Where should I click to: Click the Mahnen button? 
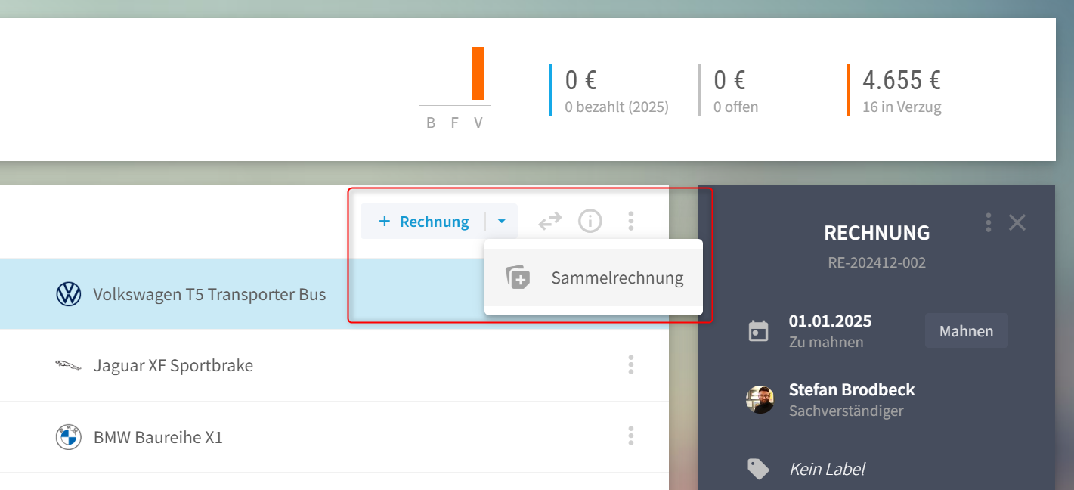966,331
